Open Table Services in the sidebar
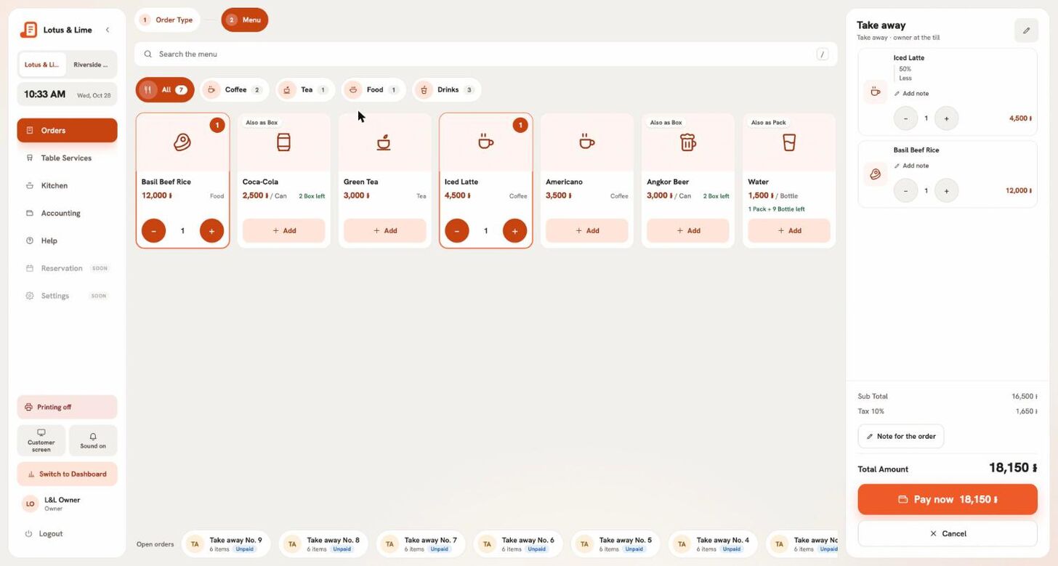1058x566 pixels. (x=67, y=158)
